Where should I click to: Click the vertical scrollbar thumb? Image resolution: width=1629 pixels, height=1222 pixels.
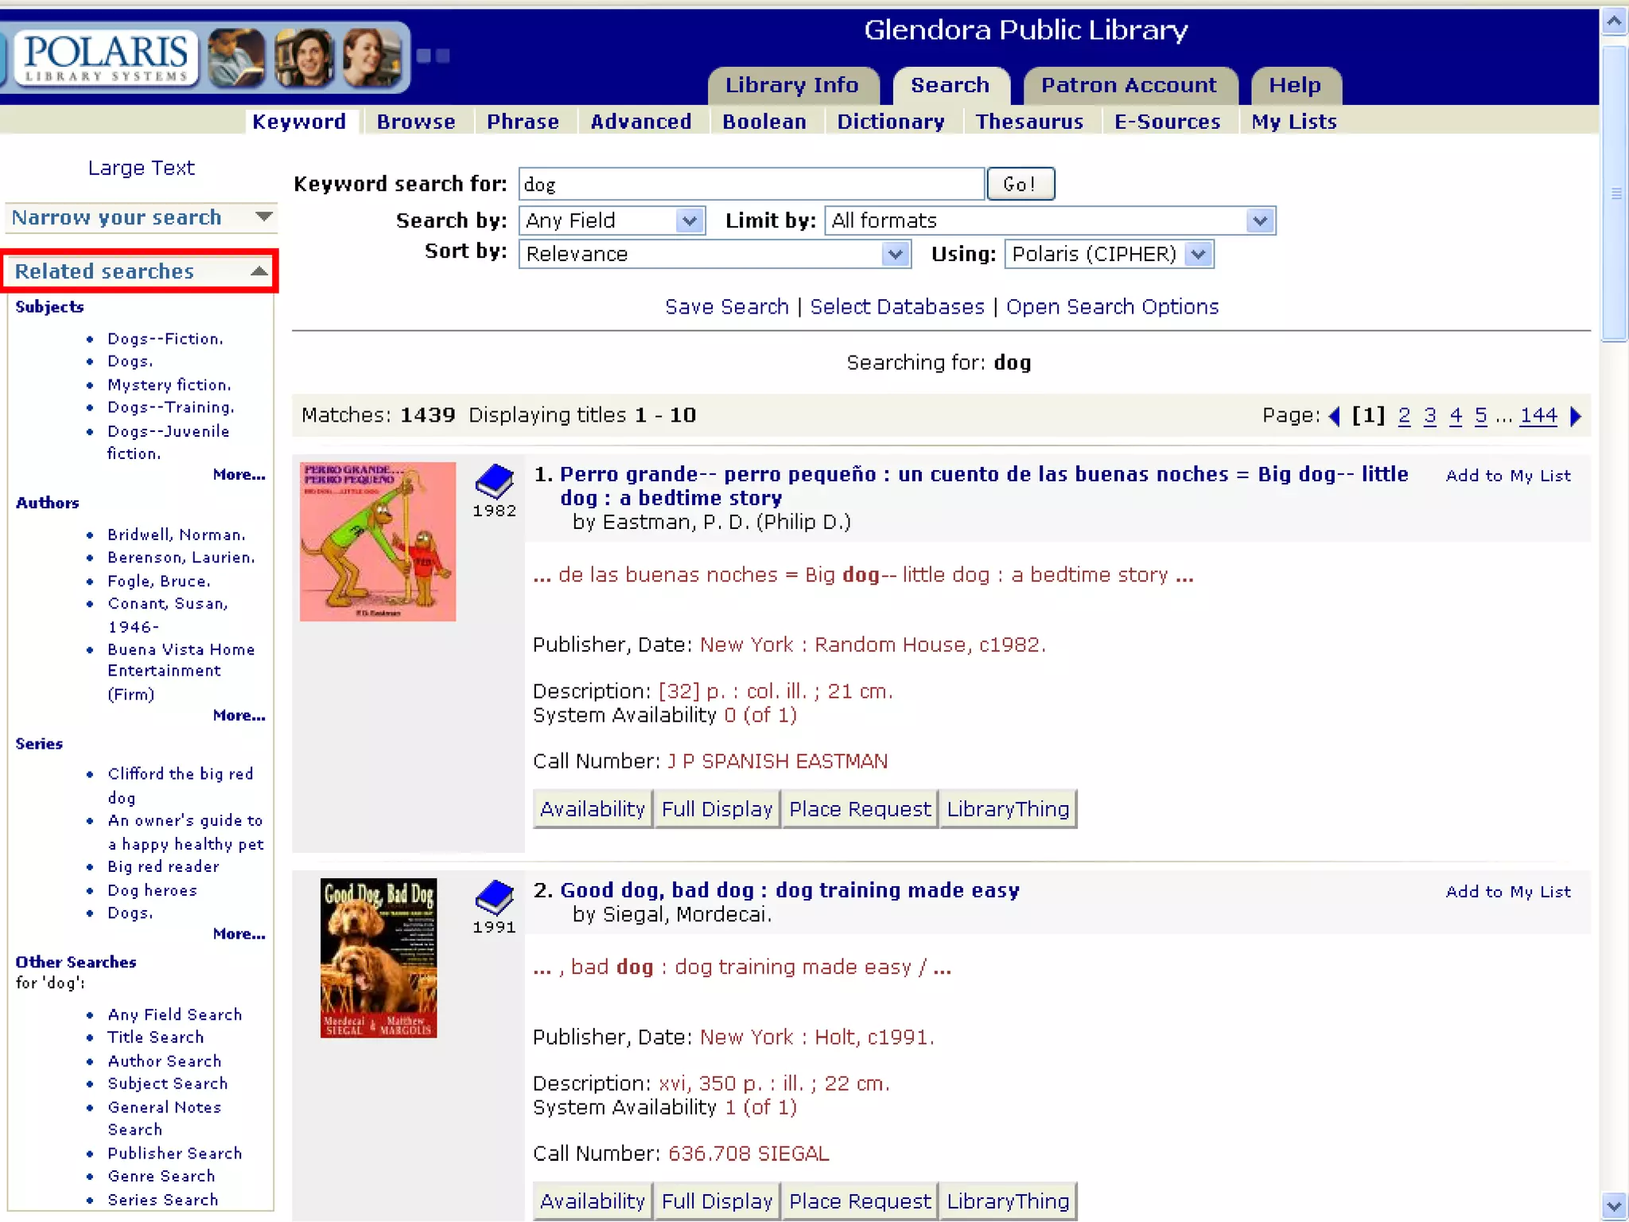(1615, 193)
